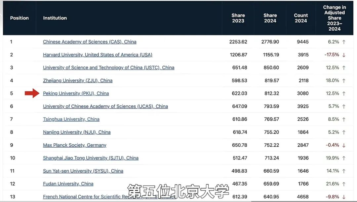Open University of Science and Technology of China link
Screen dimensions: 357x202
tap(108, 68)
